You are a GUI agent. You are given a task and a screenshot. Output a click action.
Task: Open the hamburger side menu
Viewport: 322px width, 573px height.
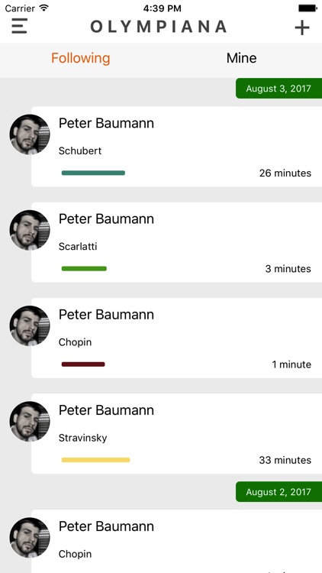click(x=19, y=26)
